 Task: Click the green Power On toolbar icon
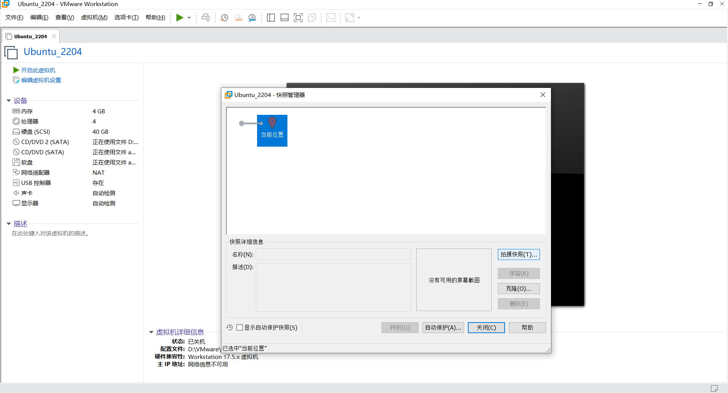pyautogui.click(x=180, y=17)
